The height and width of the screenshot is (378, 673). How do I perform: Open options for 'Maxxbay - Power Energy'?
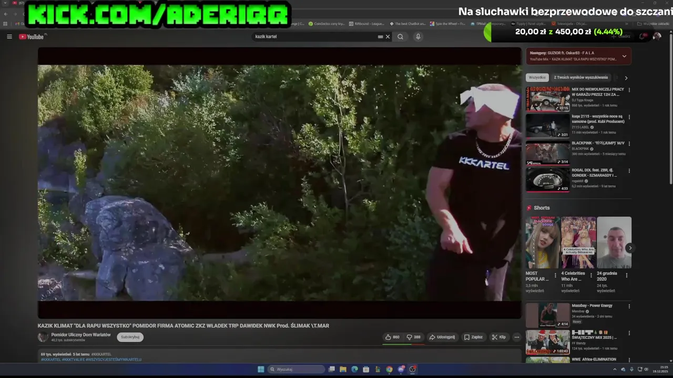tap(629, 306)
